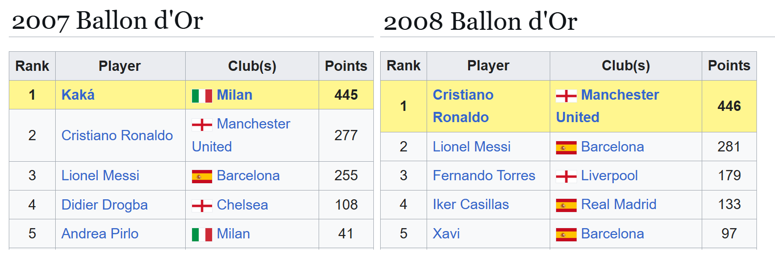Click the England flag next to Chelsea
775x276 pixels.
202,205
